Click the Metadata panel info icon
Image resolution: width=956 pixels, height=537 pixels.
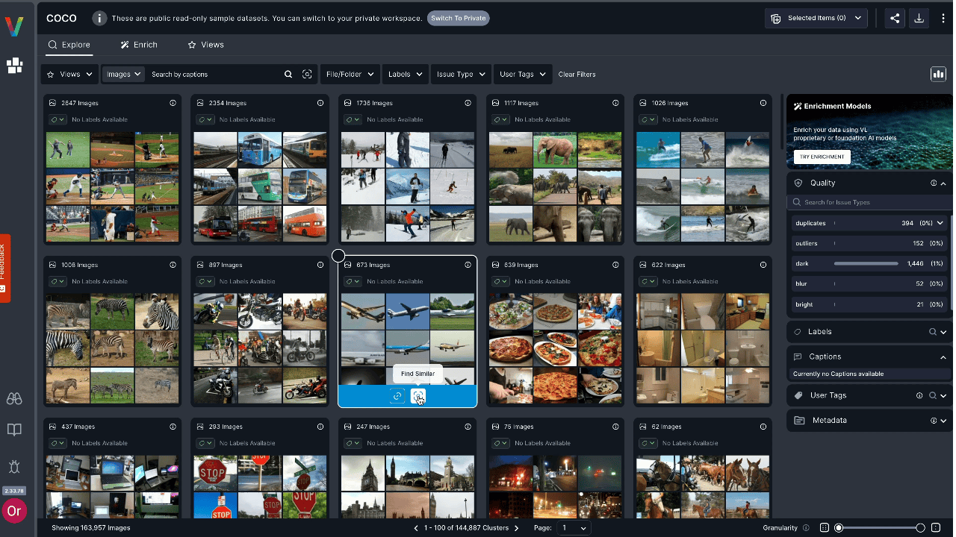pyautogui.click(x=934, y=421)
